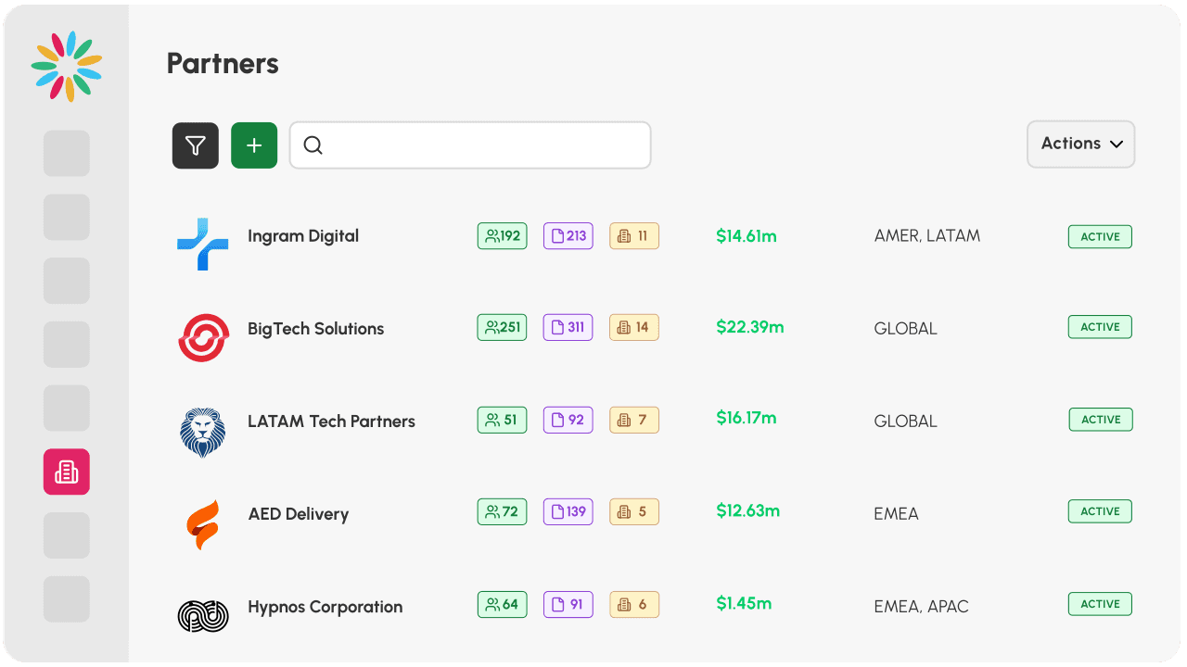Click the green add partner plus button
Image resolution: width=1187 pixels, height=667 pixels.
tap(254, 145)
